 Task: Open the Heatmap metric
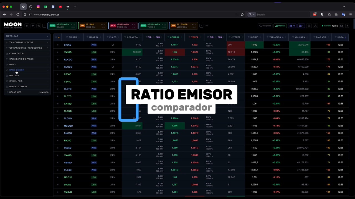27,75
